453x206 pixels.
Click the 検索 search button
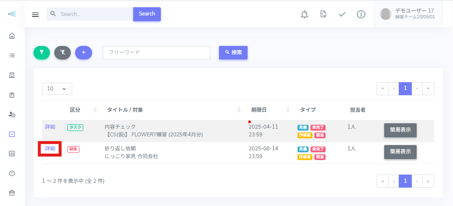point(233,52)
